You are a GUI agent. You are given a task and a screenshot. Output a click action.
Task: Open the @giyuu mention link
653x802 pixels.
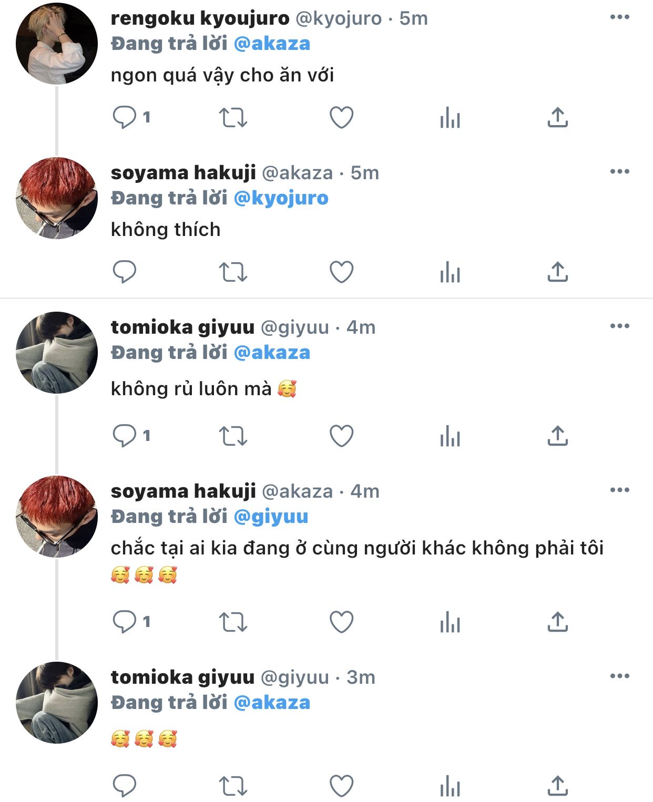[x=270, y=517]
